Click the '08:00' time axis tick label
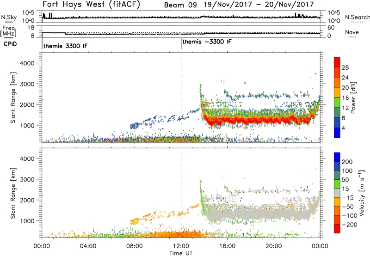Image resolution: width=370 pixels, height=256 pixels. pyautogui.click(x=134, y=246)
